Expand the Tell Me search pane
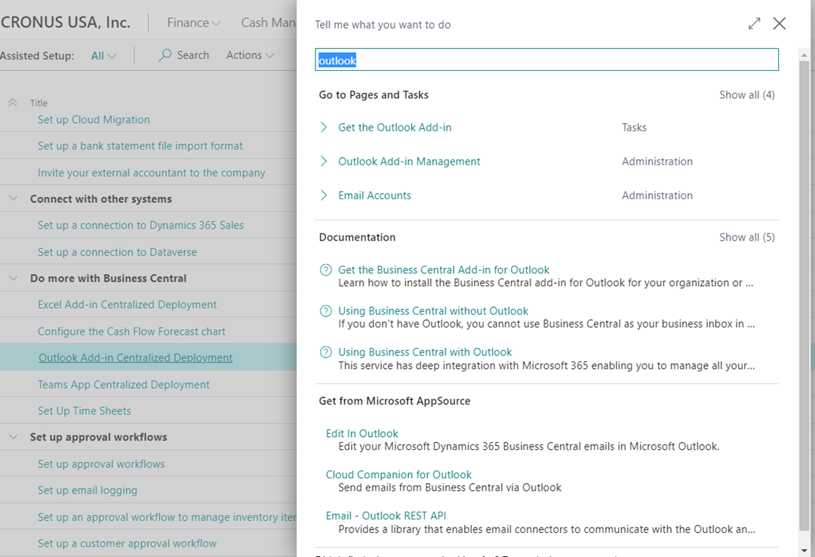The height and width of the screenshot is (557, 815). point(754,23)
